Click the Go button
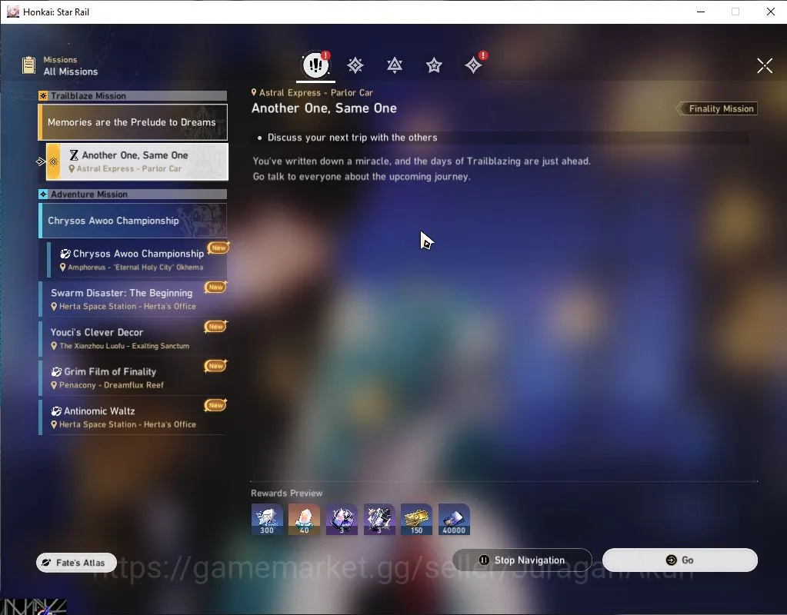This screenshot has height=615, width=787. (x=679, y=560)
